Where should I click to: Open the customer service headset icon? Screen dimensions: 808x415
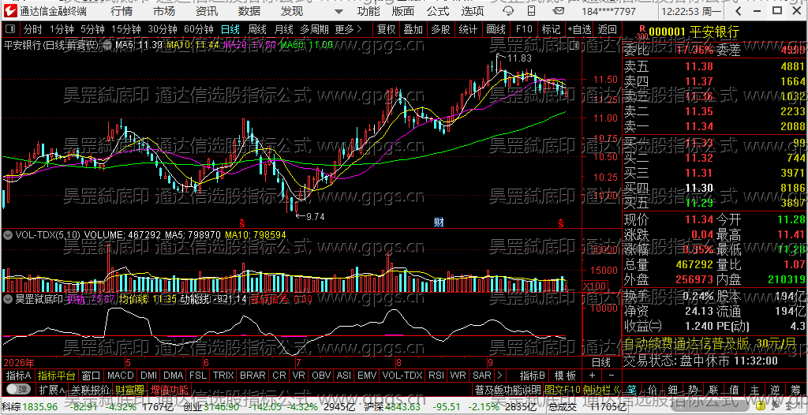pyautogui.click(x=507, y=11)
